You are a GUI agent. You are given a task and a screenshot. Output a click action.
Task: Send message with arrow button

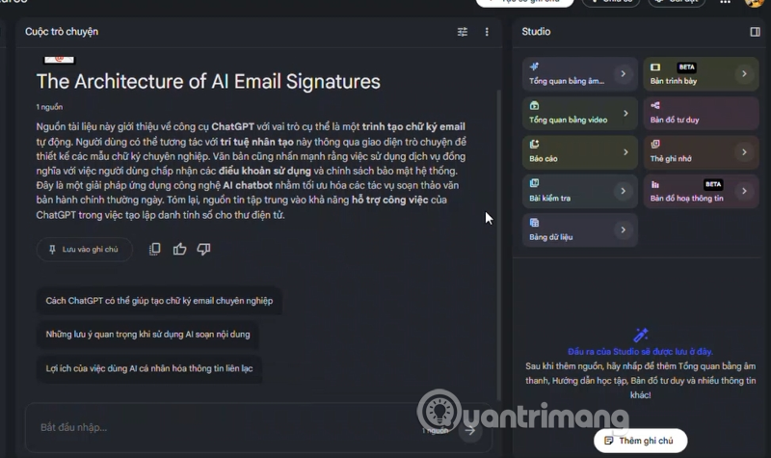[x=470, y=430]
